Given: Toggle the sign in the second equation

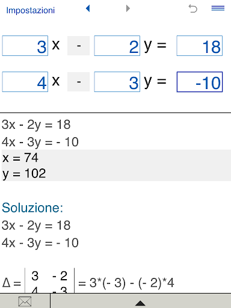Looking at the screenshot, I should [x=78, y=82].
